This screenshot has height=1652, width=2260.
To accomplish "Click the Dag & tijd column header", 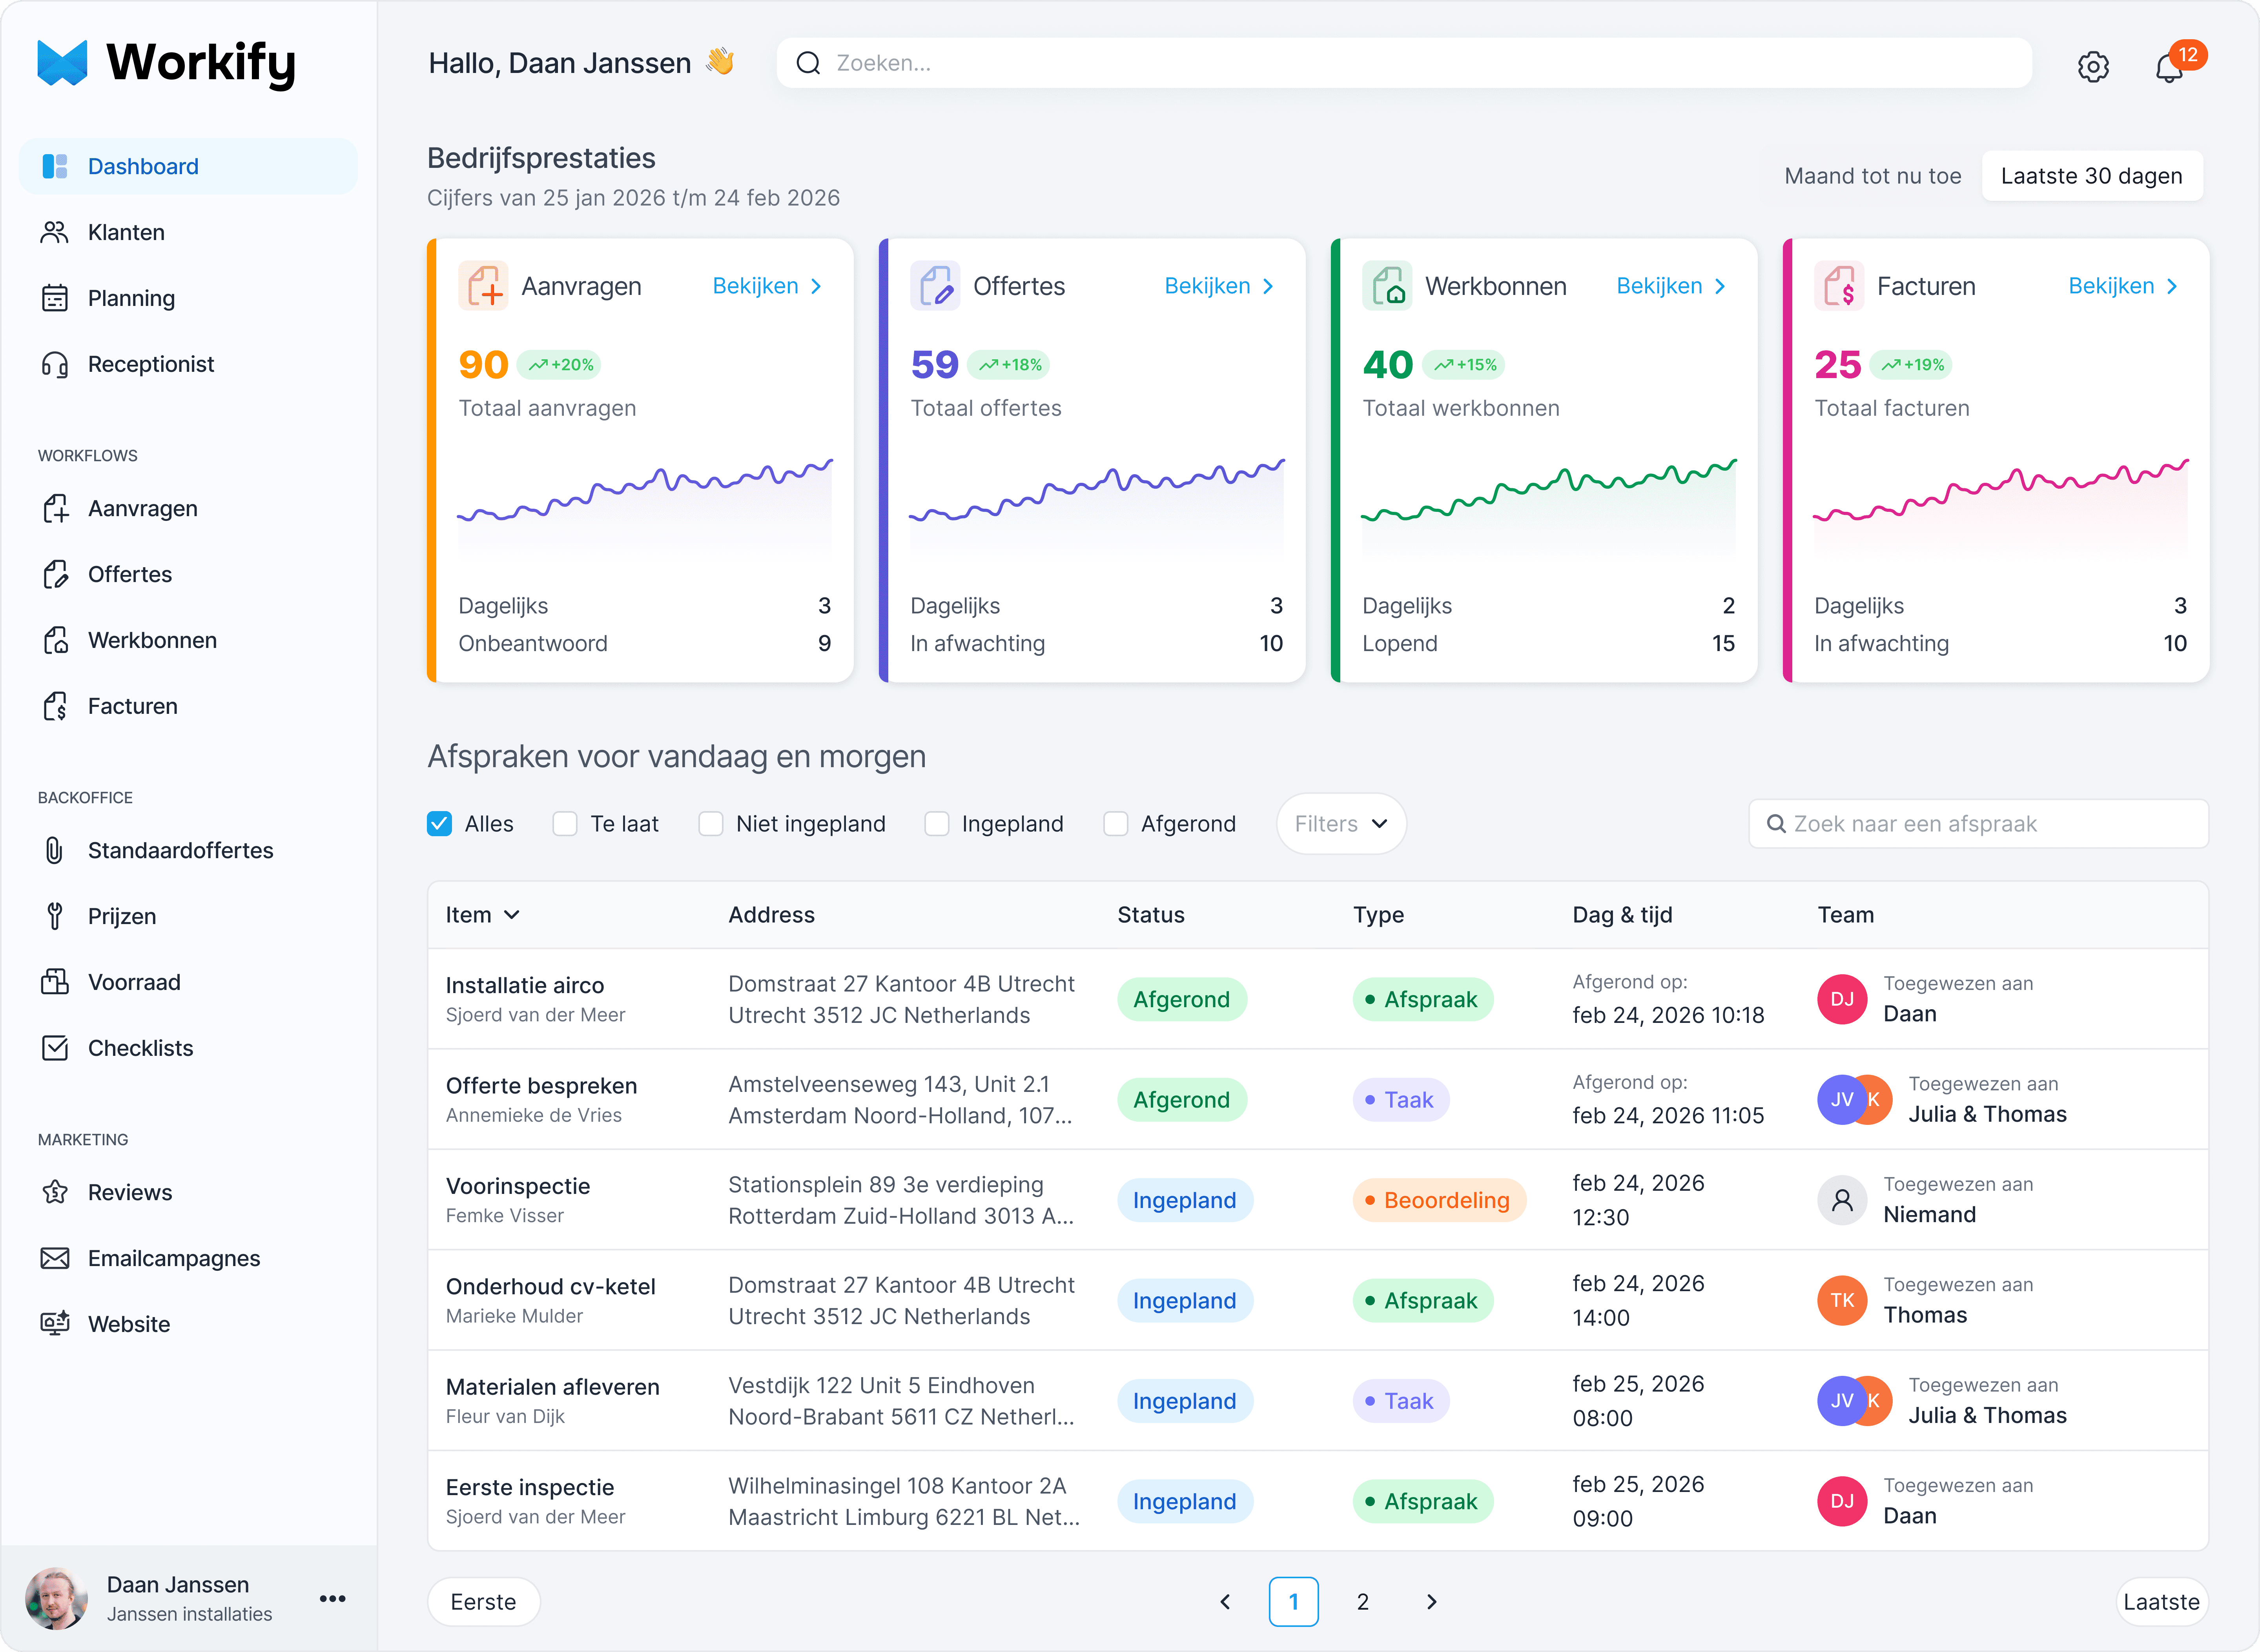I will point(1623,915).
